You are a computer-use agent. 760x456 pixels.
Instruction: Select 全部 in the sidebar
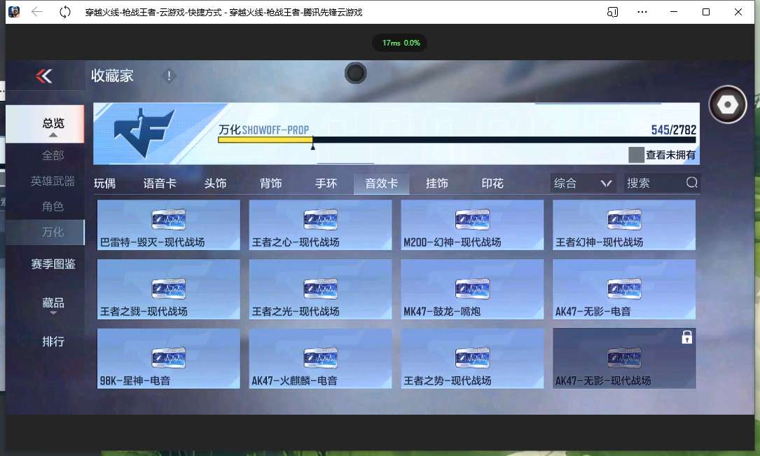53,156
